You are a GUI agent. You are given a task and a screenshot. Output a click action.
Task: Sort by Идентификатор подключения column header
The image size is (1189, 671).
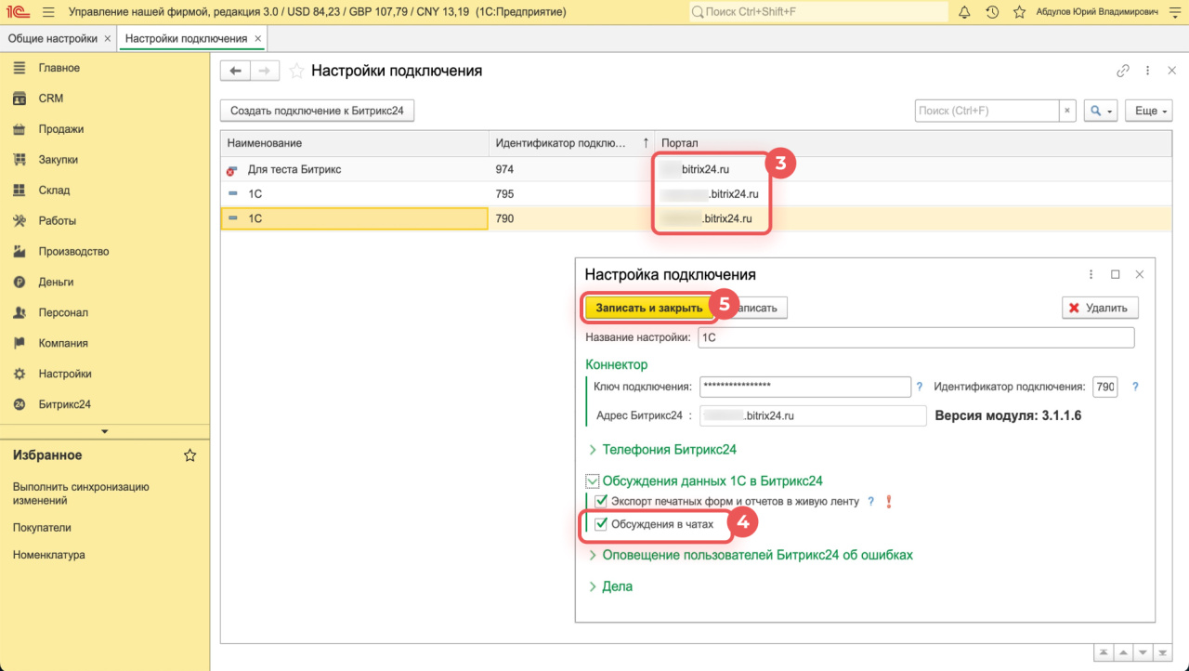[572, 143]
